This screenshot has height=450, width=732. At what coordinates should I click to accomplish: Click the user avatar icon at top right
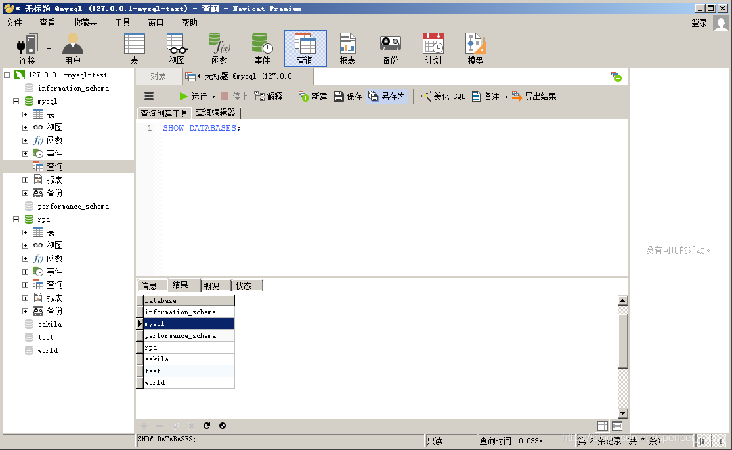(721, 24)
